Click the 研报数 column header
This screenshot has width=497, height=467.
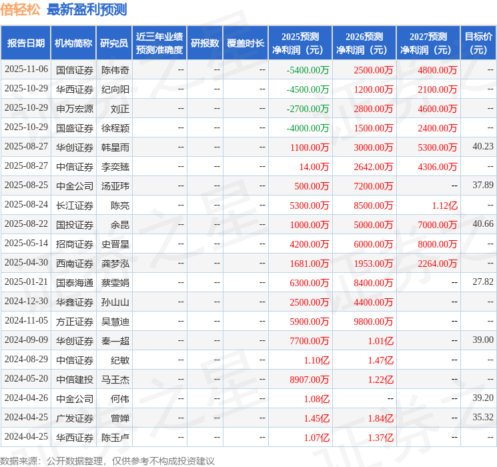(204, 43)
